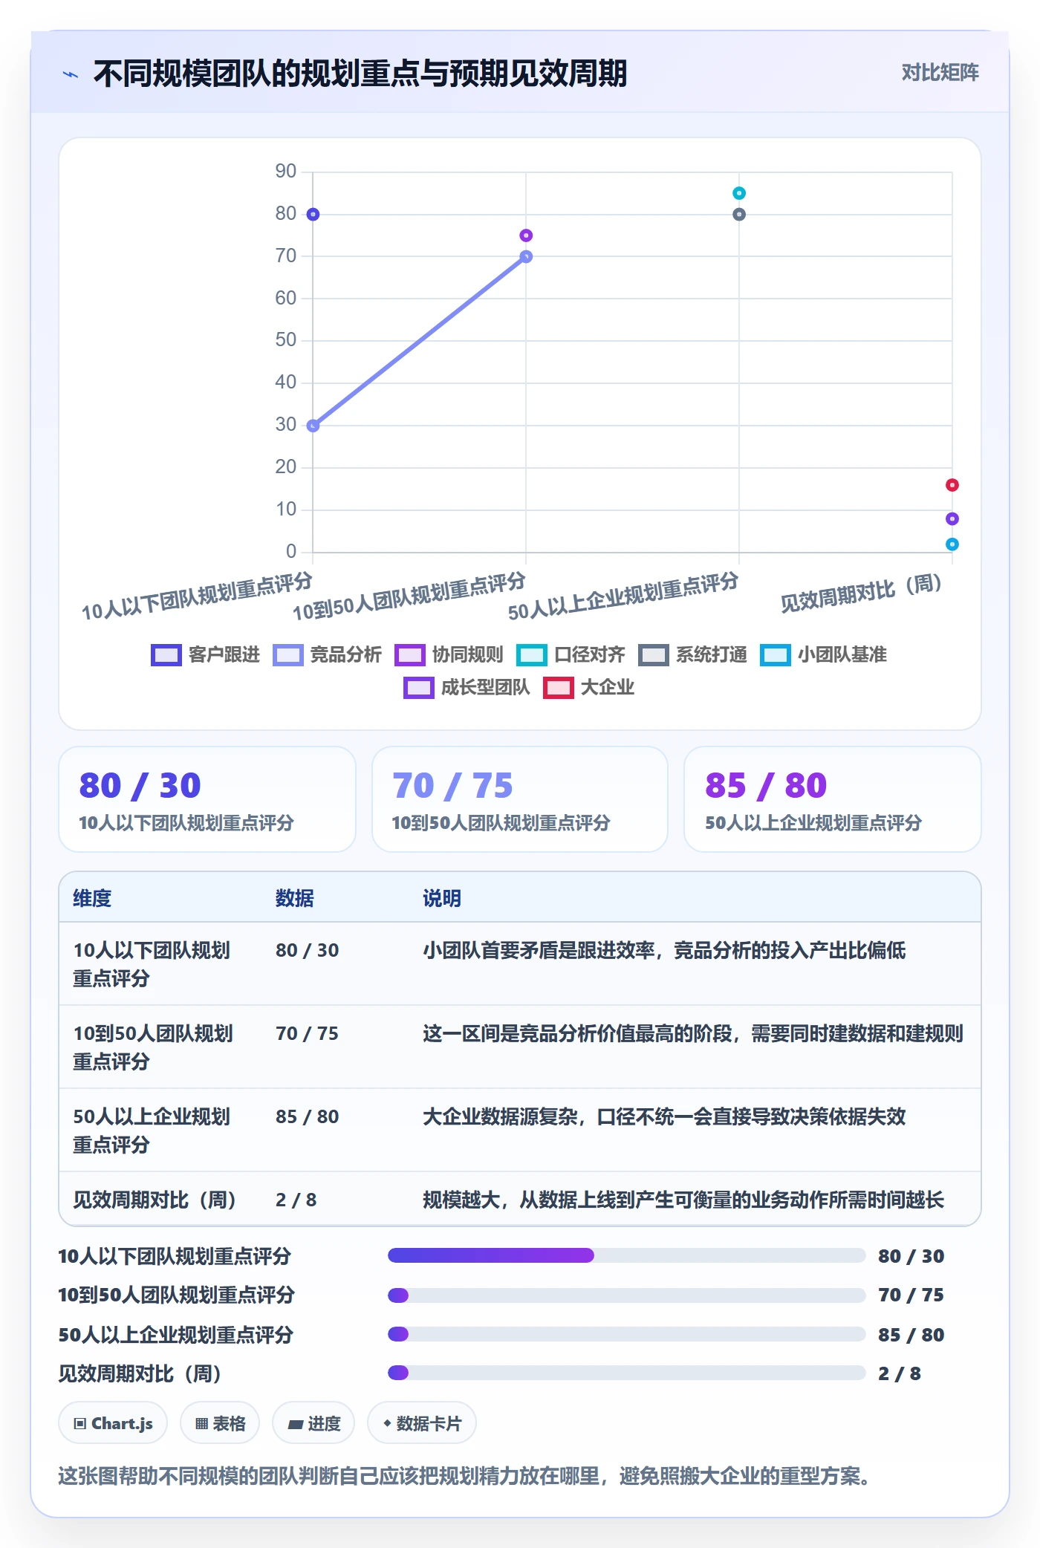Click the table cell value 2 / 8
Screen dimensions: 1040x1548
click(296, 1200)
